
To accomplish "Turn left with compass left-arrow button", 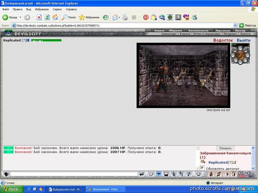I will (x=235, y=50).
